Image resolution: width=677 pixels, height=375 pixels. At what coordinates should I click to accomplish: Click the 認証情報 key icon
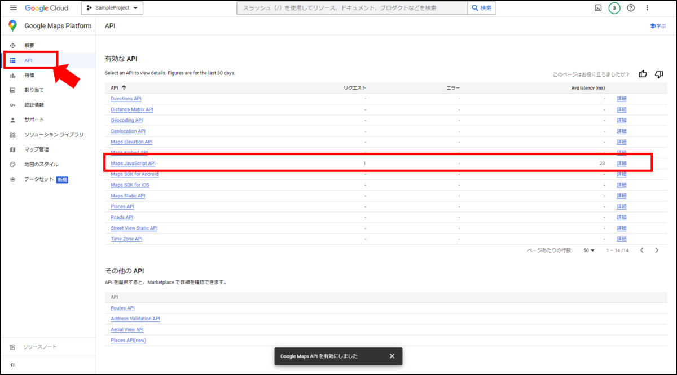[x=12, y=105]
